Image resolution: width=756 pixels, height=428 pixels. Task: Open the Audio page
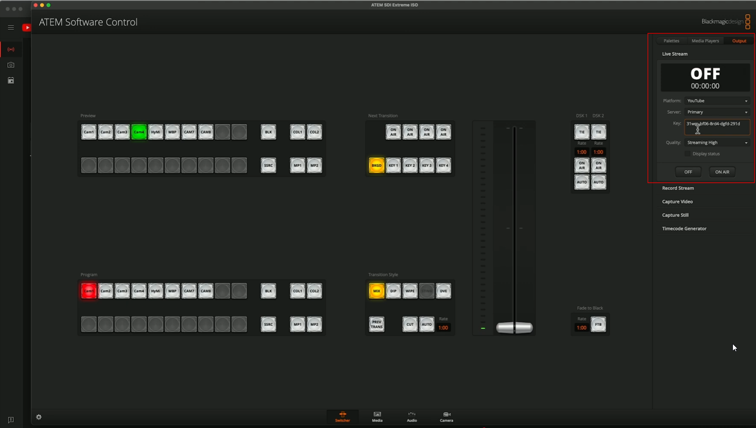click(412, 417)
